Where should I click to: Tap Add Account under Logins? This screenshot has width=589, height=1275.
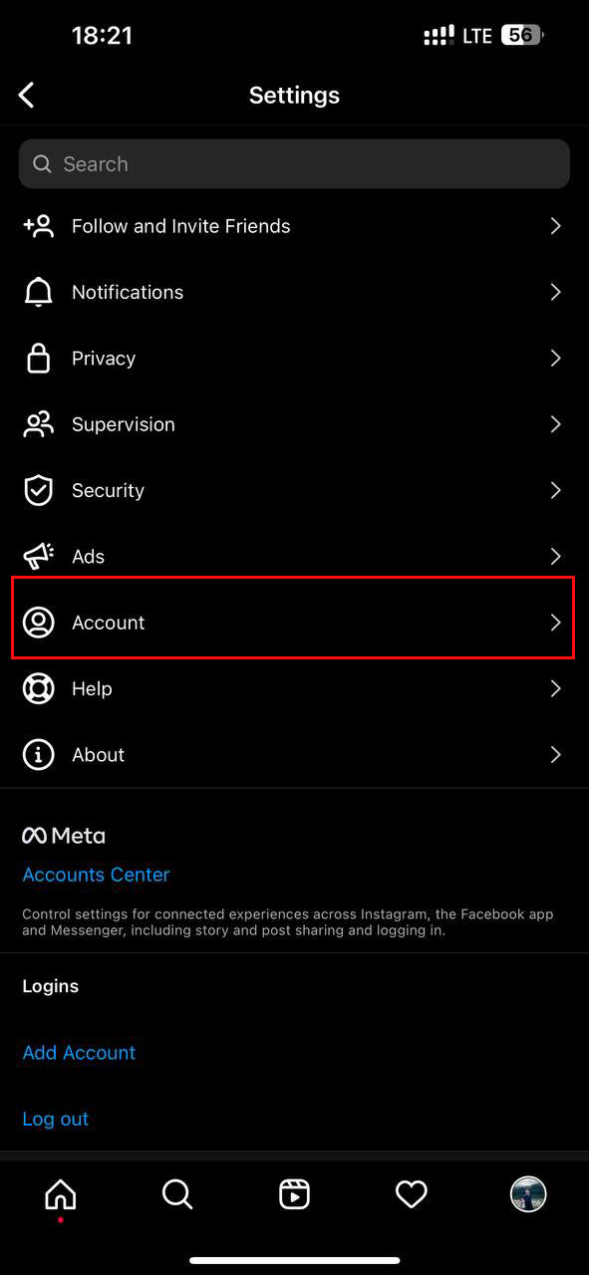tap(78, 1052)
